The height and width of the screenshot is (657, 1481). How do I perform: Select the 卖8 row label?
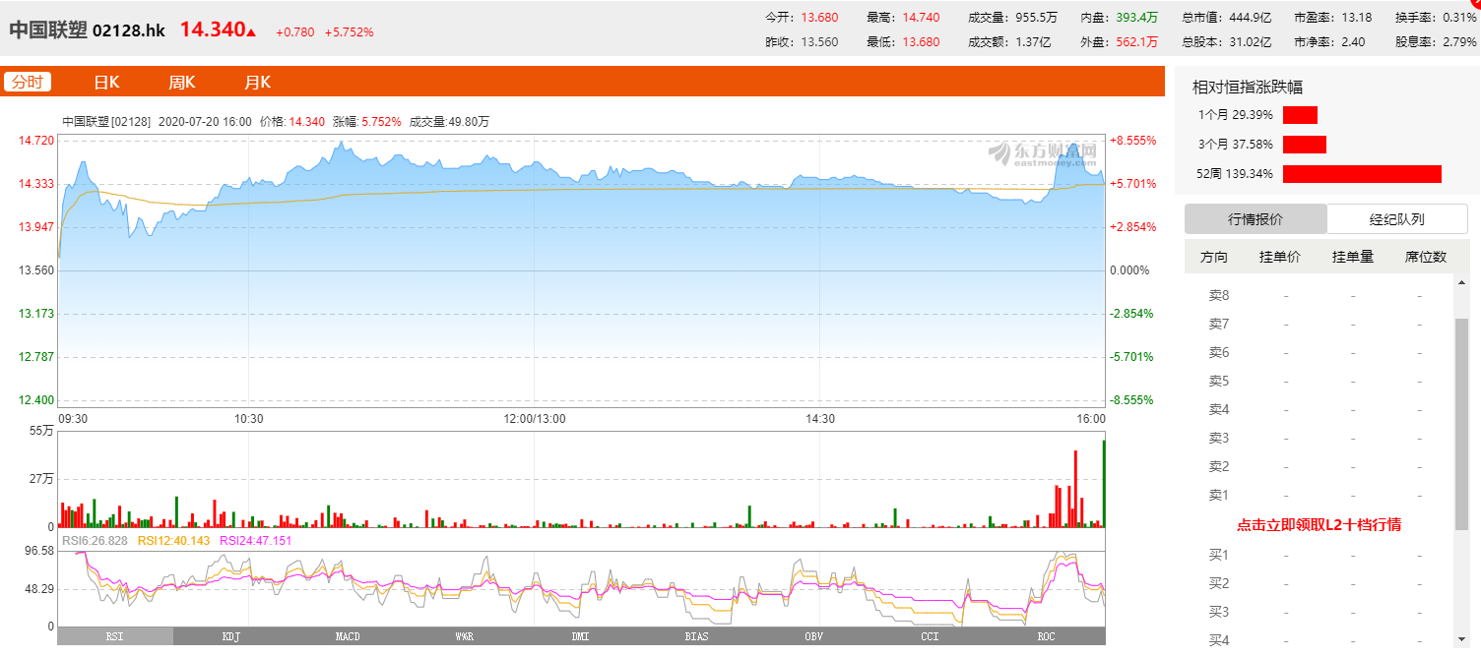pyautogui.click(x=1219, y=296)
